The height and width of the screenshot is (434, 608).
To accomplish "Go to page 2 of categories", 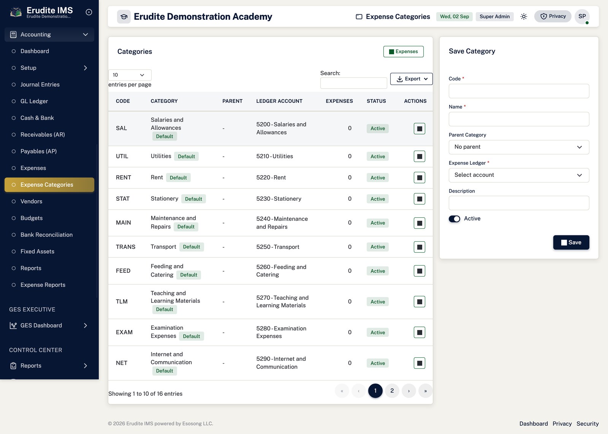I will coord(392,391).
